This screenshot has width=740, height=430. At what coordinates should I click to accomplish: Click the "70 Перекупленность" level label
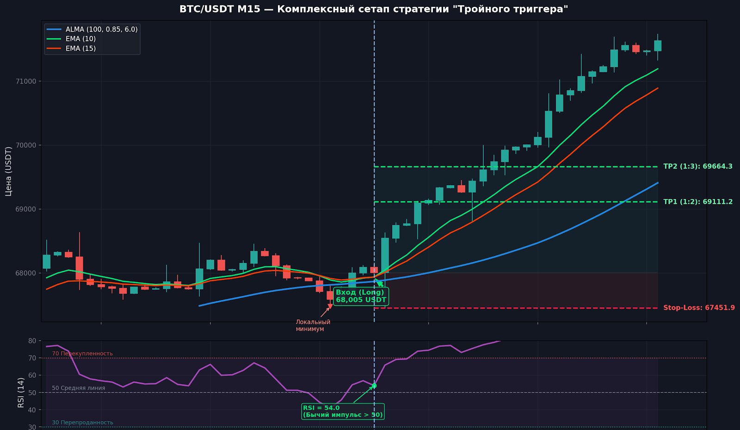[82, 354]
